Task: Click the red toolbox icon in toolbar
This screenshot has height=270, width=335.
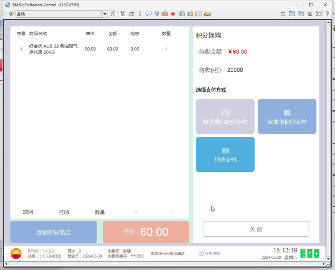Action: coord(165,14)
